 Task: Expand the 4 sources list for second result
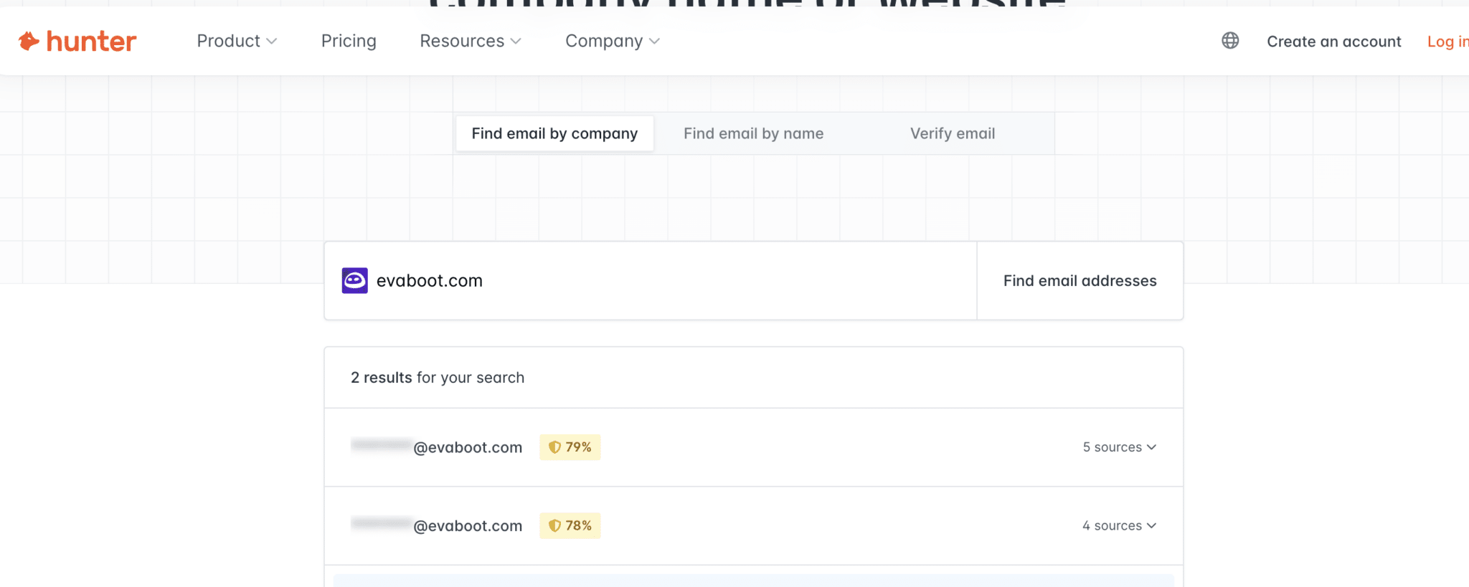click(1118, 525)
